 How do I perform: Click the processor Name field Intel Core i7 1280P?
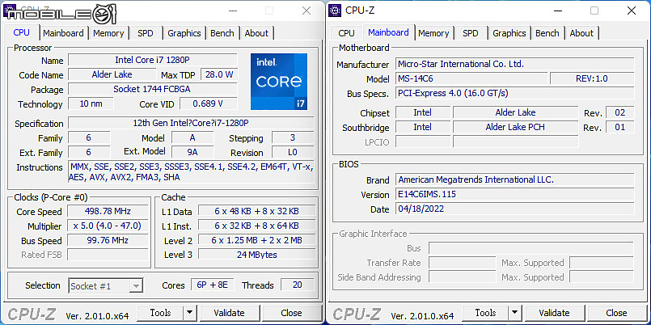[152, 60]
